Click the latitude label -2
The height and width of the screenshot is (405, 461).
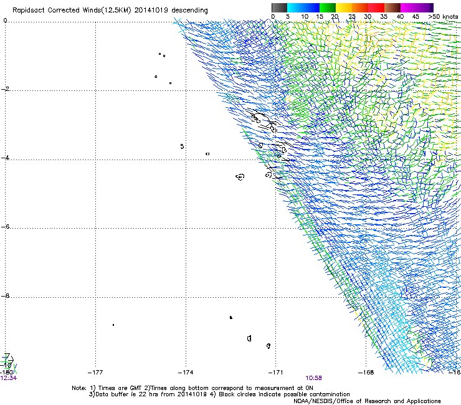point(5,89)
